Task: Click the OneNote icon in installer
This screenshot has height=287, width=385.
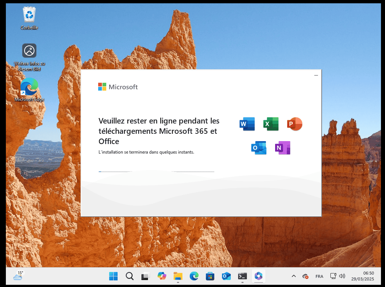Action: (282, 148)
